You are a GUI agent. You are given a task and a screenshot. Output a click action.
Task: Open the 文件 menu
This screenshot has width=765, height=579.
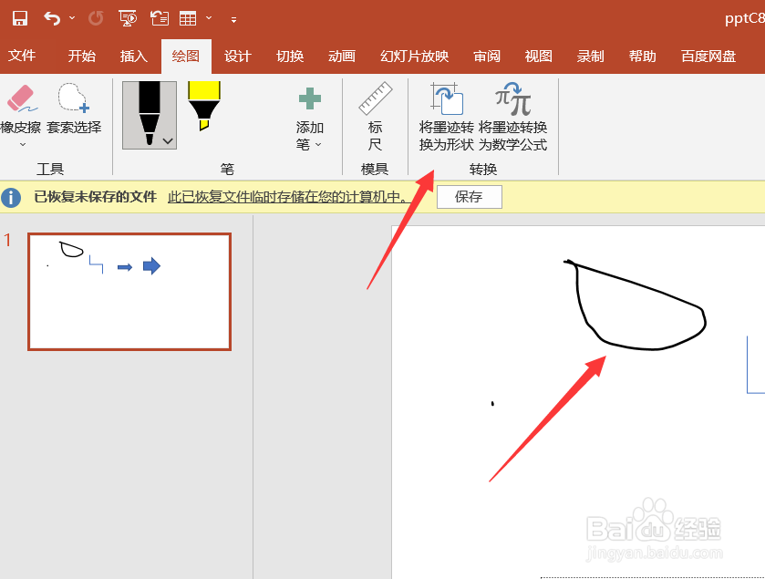22,56
